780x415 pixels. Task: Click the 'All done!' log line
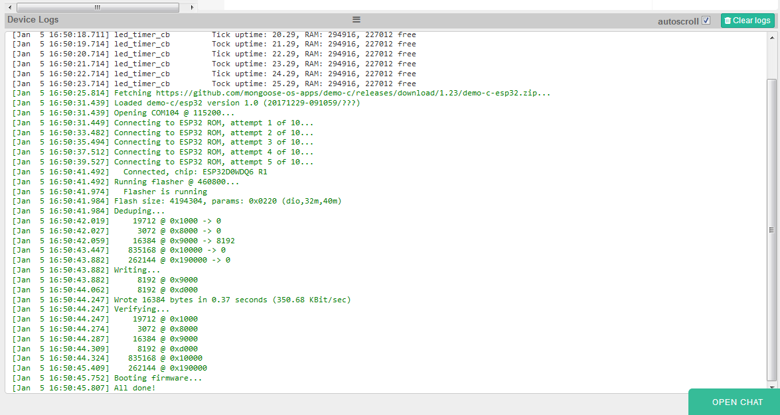pos(84,388)
